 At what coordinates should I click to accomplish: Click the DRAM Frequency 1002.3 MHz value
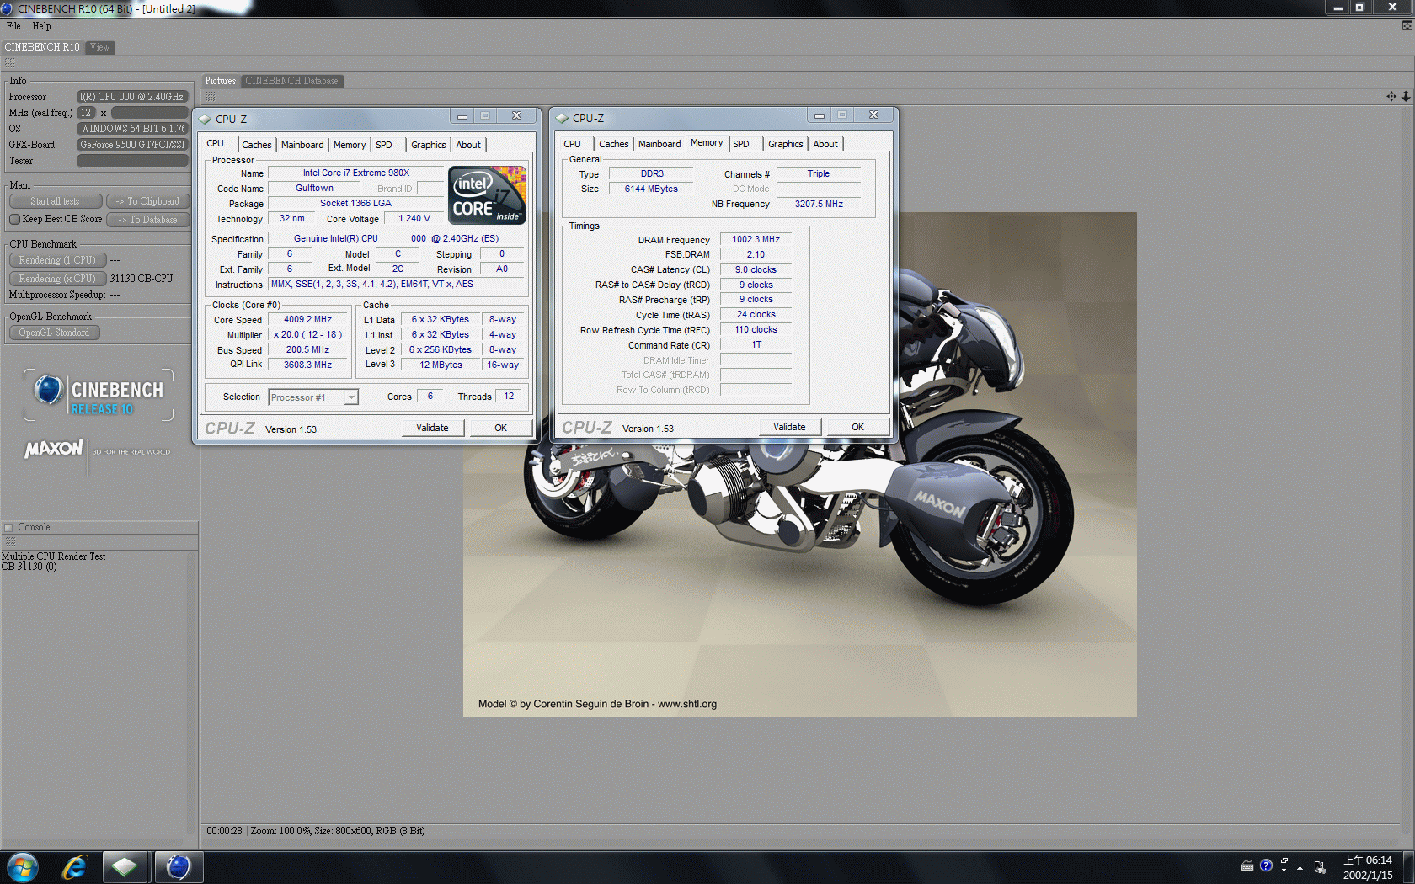coord(756,240)
